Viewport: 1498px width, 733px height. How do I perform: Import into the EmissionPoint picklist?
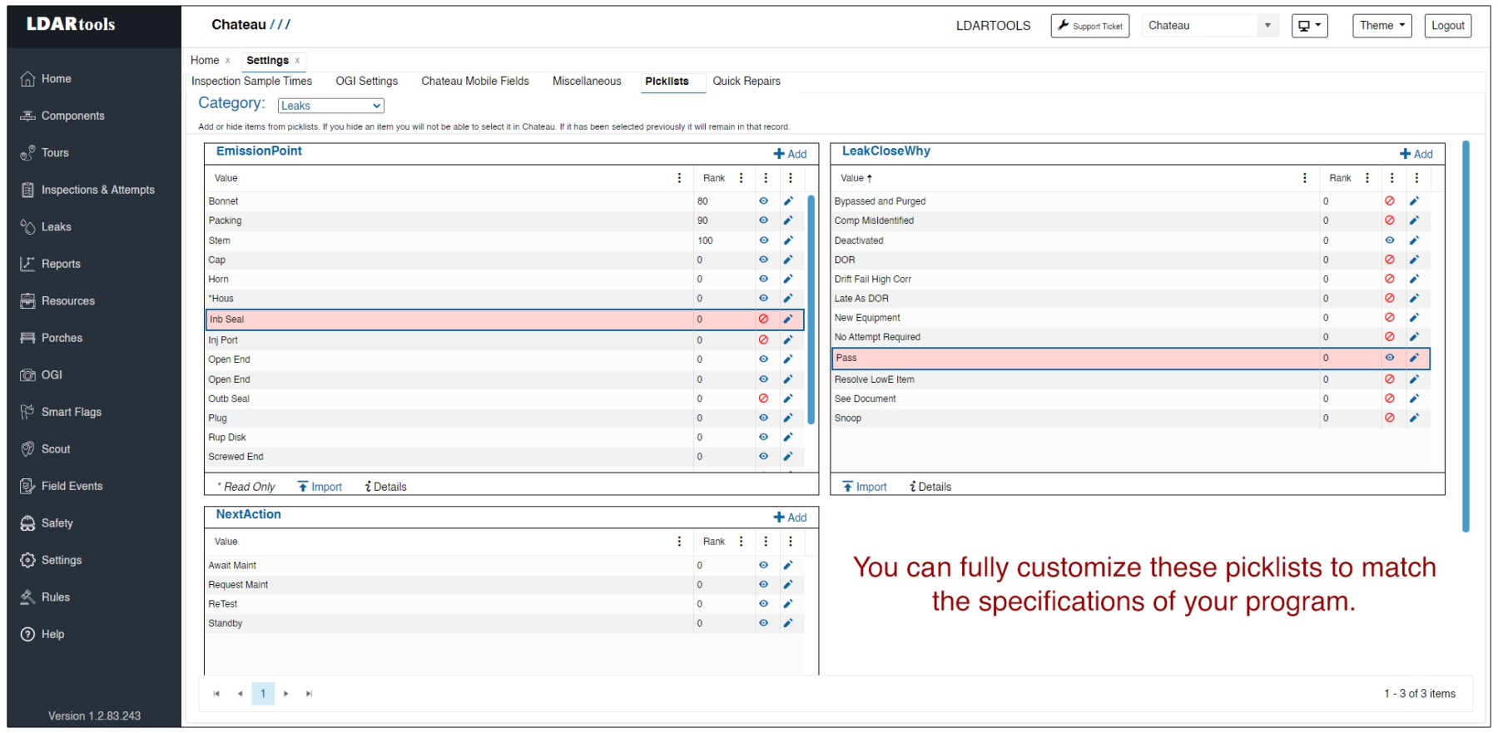[320, 487]
